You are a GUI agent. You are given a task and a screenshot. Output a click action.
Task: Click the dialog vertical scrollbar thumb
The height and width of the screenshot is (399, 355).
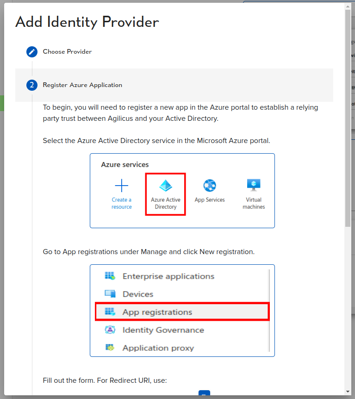[348, 118]
